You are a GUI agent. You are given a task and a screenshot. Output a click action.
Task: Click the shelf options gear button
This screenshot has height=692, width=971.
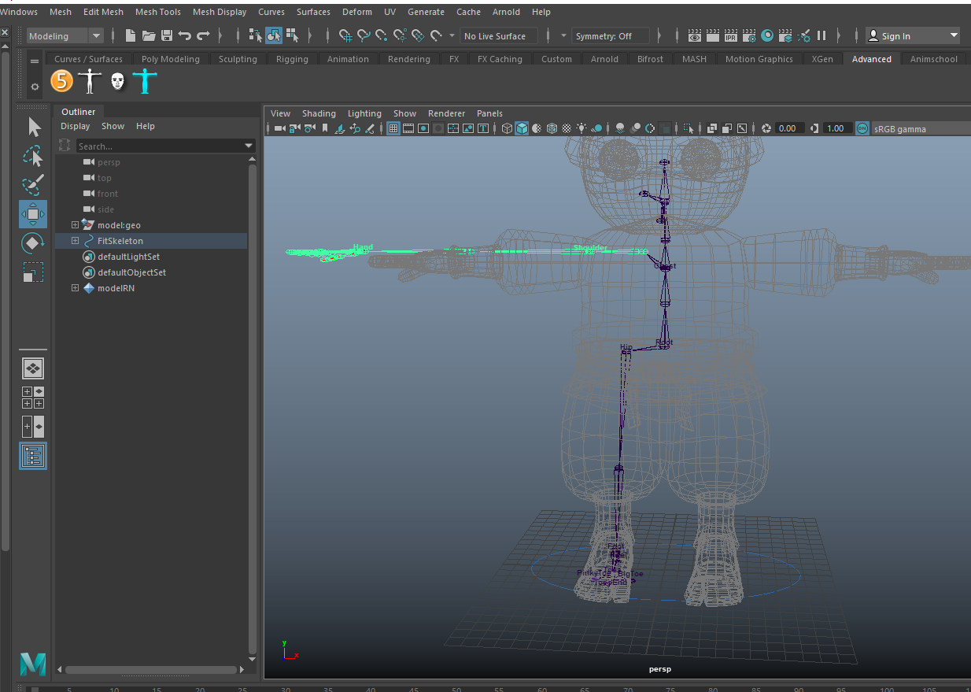[35, 87]
